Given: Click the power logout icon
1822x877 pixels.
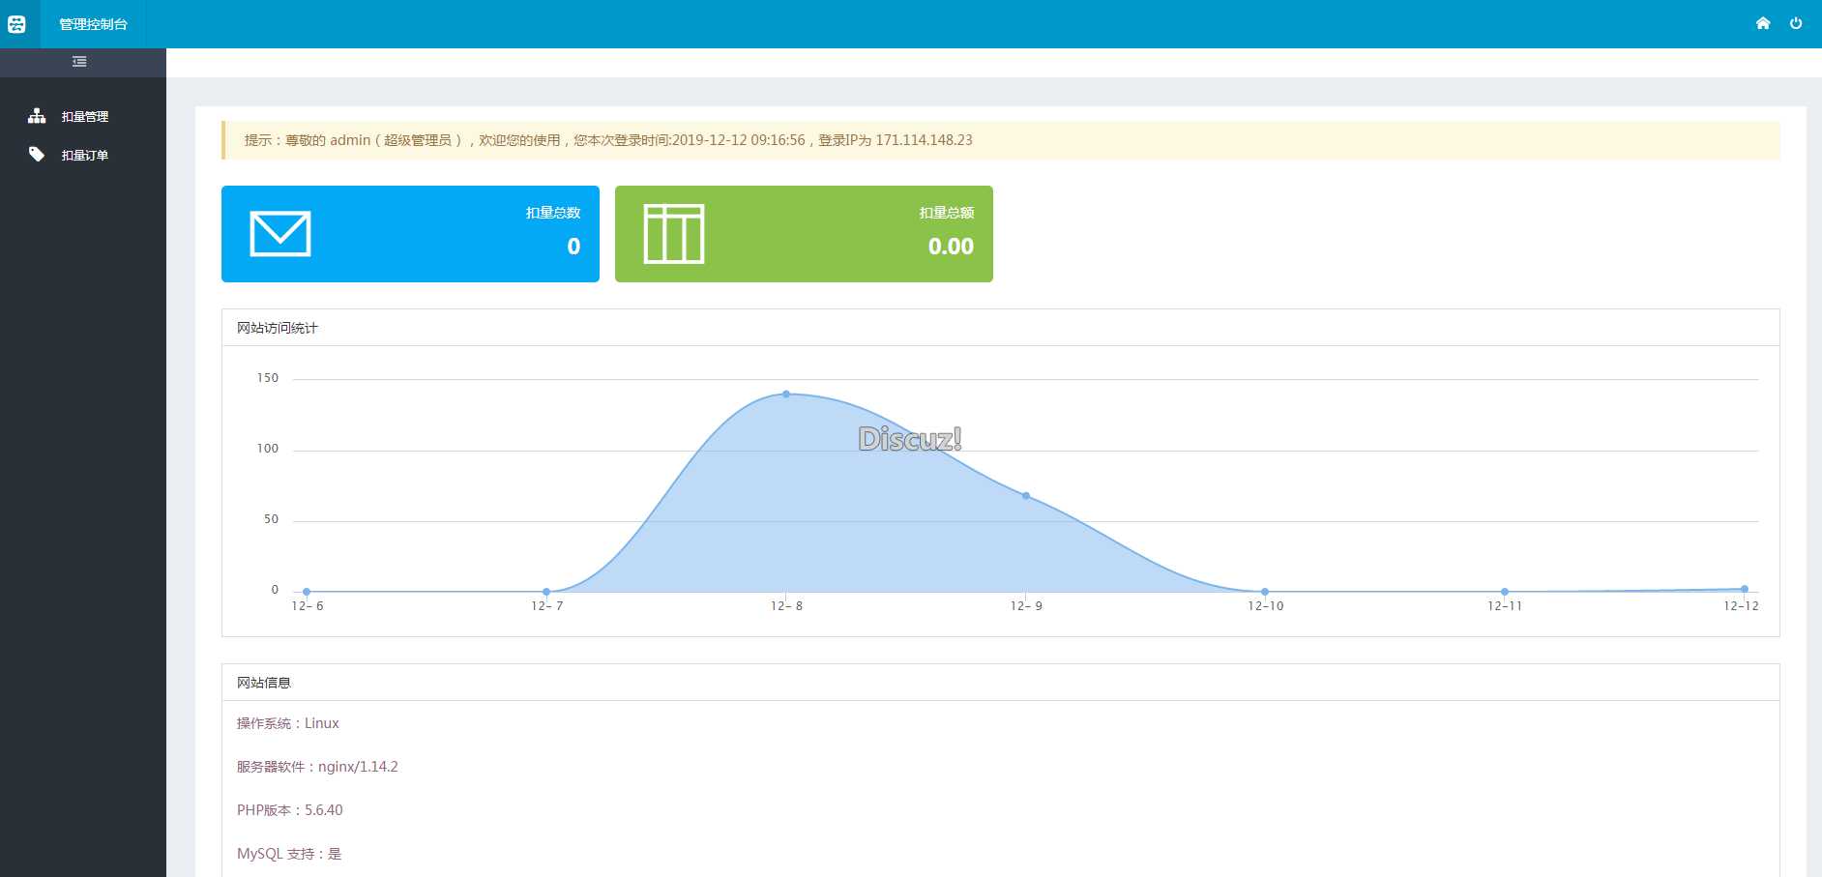Looking at the screenshot, I should tap(1796, 23).
